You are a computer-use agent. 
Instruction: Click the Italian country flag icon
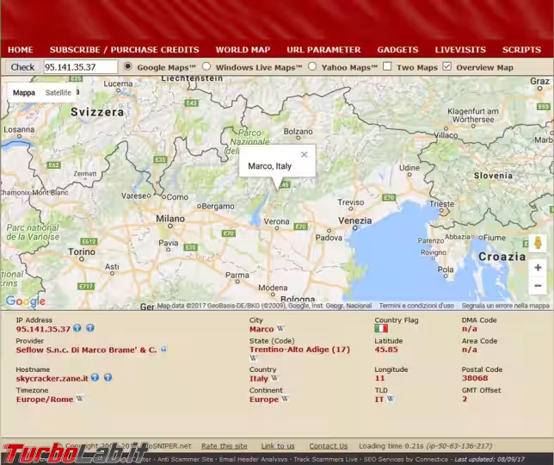coord(381,328)
